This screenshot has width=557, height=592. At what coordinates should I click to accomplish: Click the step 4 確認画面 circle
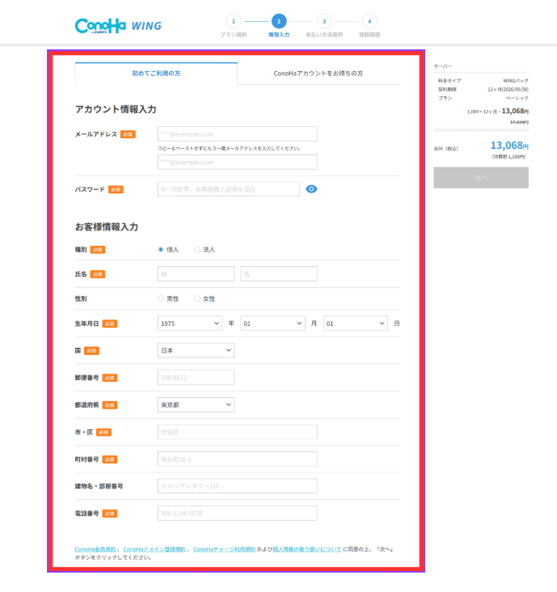point(369,21)
